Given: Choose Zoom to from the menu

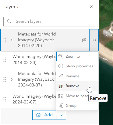Looking at the screenshot, I should [x=77, y=56].
